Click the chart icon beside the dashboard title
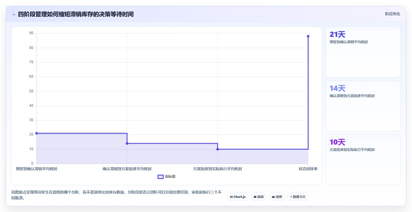 coord(14,14)
